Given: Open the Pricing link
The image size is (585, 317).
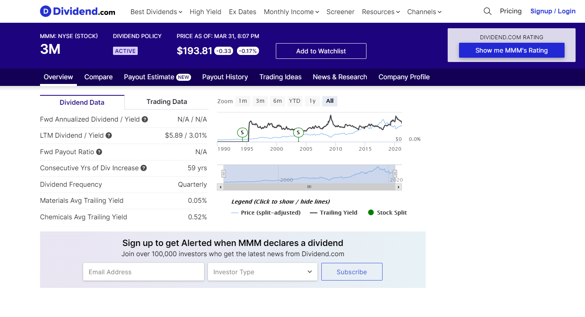Looking at the screenshot, I should (511, 11).
